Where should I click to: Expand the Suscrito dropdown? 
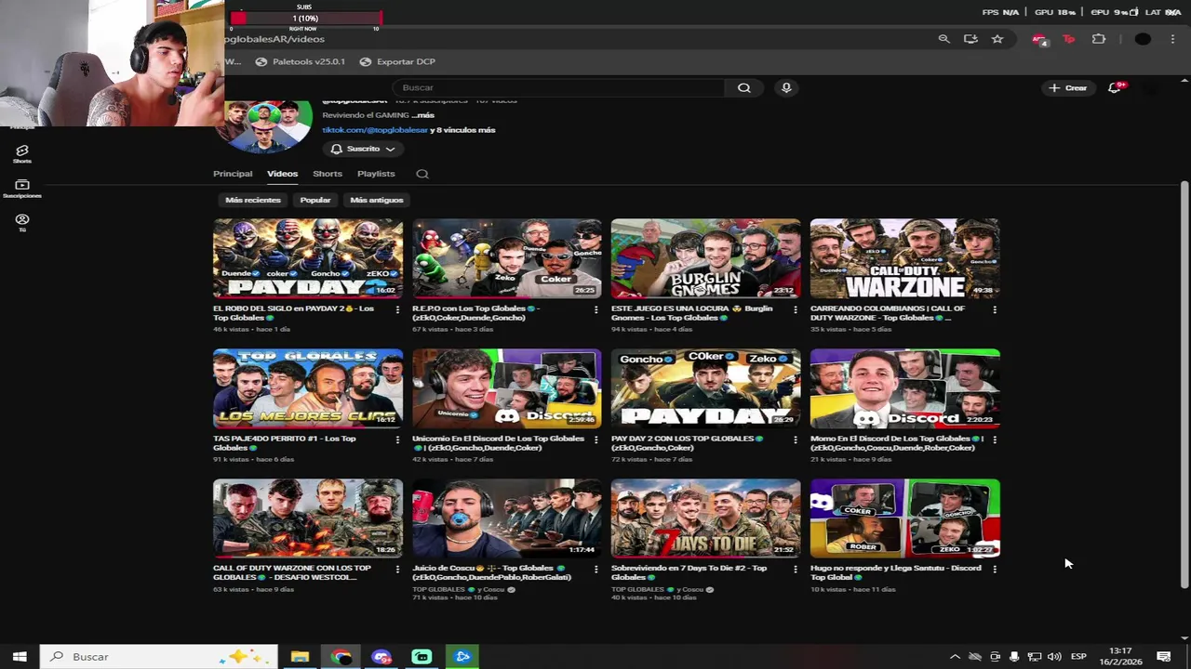click(x=363, y=149)
